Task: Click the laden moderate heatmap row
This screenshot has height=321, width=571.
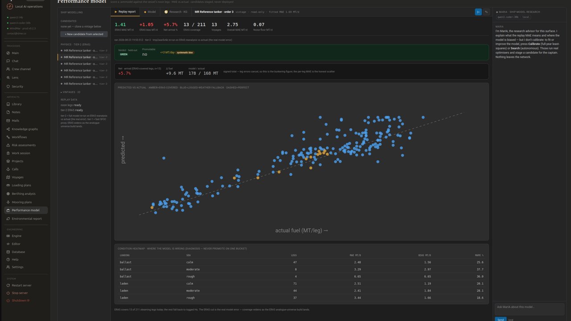Action: click(302, 291)
